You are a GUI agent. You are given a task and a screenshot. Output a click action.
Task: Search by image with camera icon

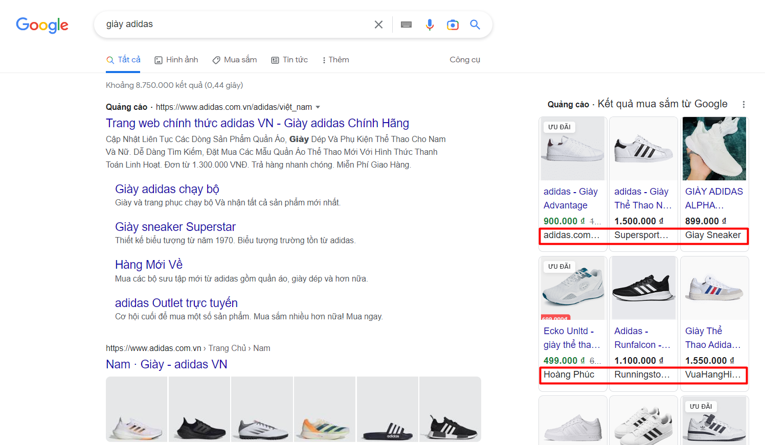(453, 25)
